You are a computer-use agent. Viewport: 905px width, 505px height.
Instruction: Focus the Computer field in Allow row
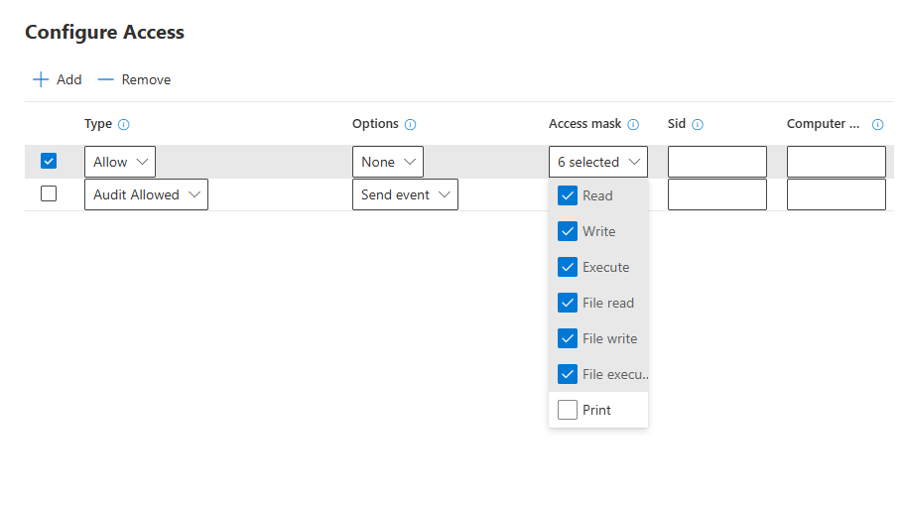pos(837,162)
